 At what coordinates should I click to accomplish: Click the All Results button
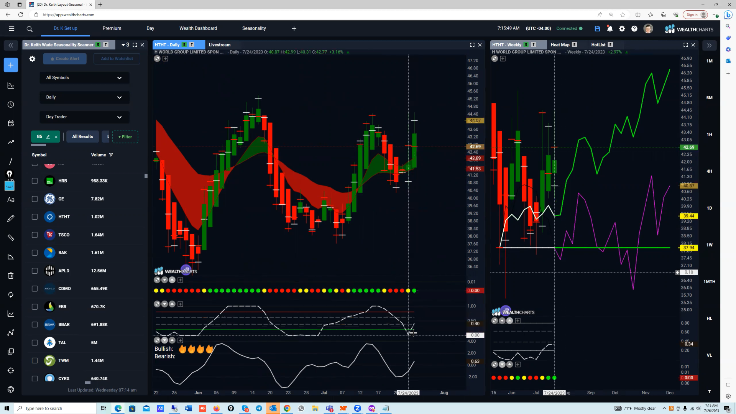coord(82,137)
